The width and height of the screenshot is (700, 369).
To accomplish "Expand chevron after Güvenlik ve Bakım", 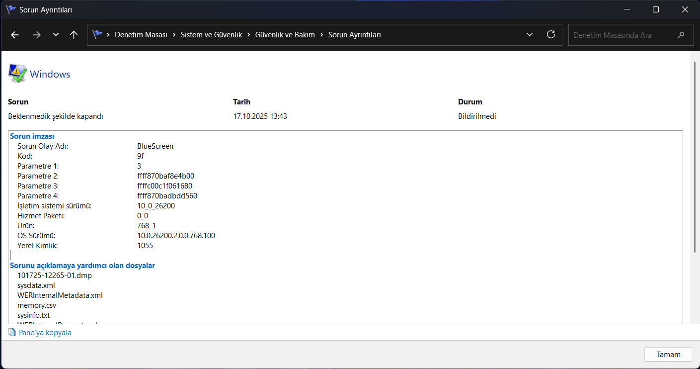I will (x=321, y=35).
